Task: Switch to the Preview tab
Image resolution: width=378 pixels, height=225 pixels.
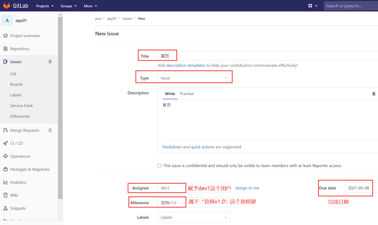Action: 187,94
